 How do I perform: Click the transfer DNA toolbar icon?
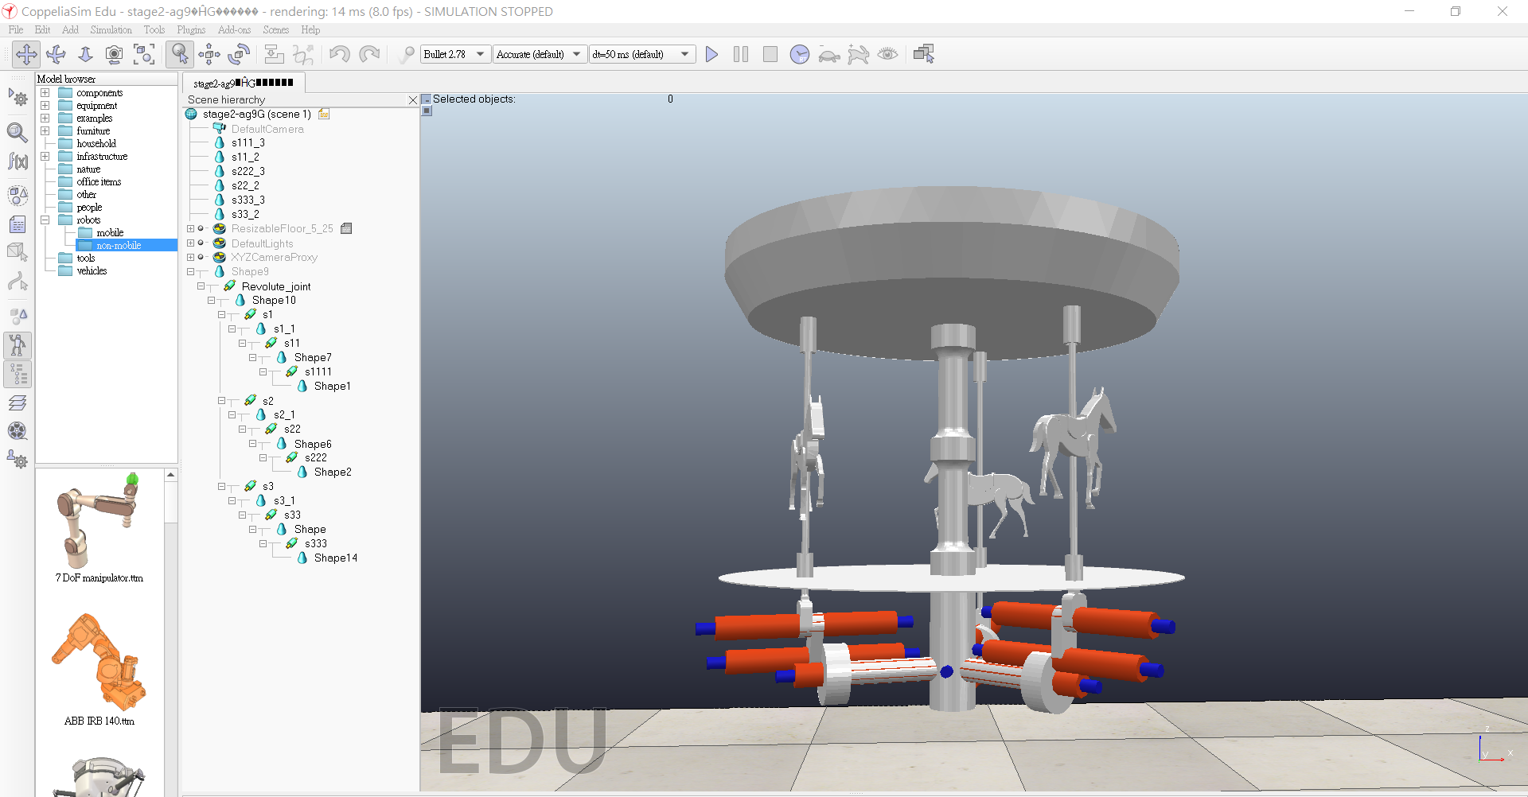click(303, 54)
